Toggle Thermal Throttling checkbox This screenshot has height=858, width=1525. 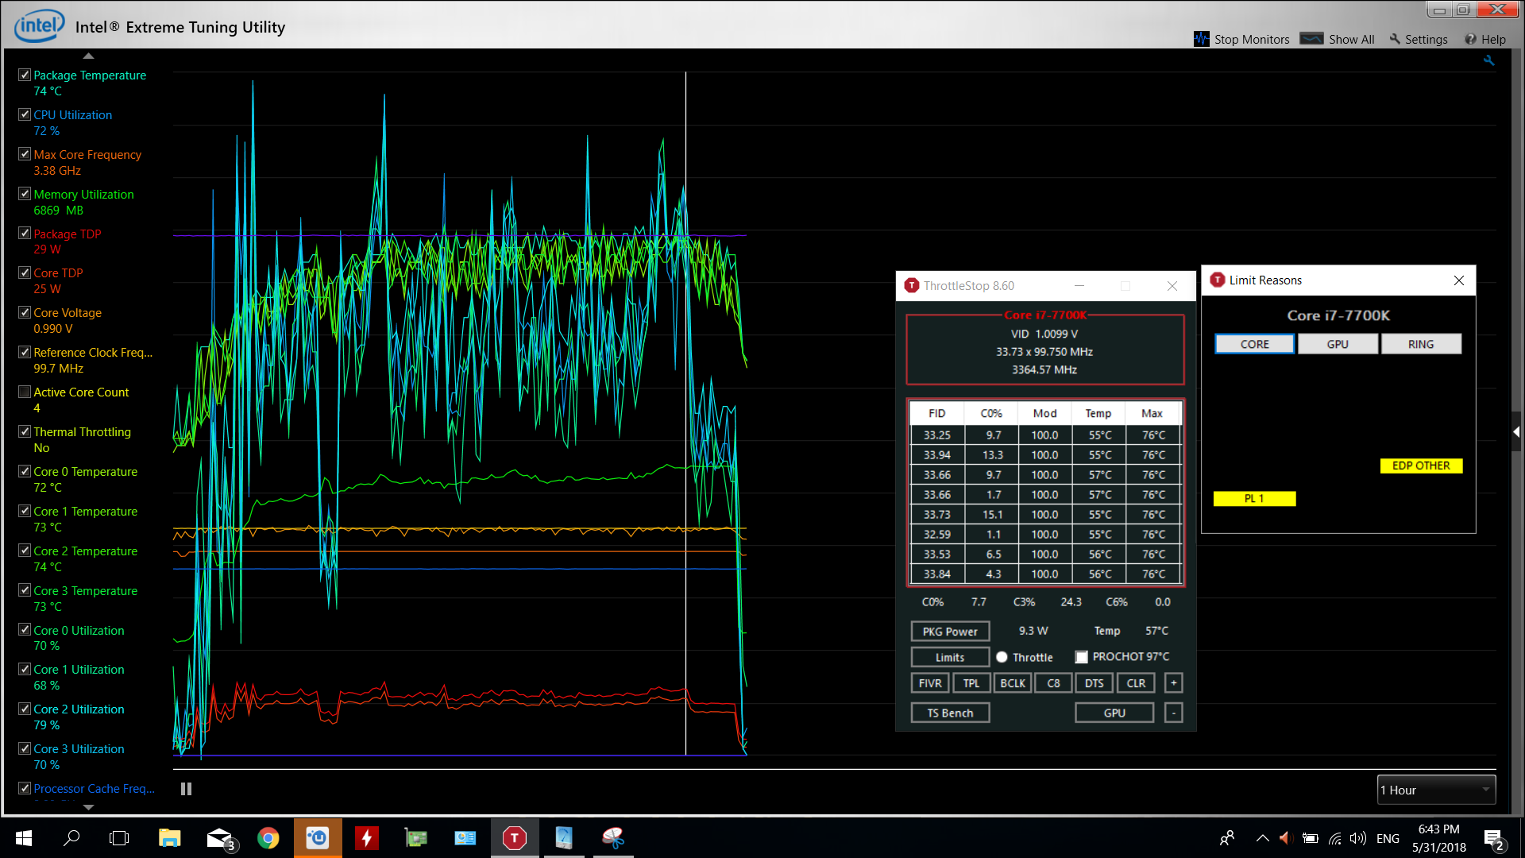25,431
